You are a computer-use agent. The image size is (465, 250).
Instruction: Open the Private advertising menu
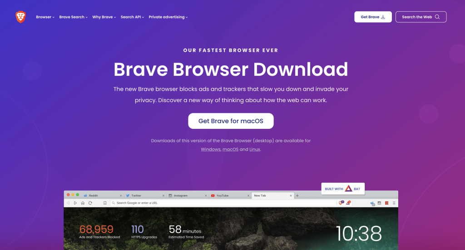click(168, 17)
